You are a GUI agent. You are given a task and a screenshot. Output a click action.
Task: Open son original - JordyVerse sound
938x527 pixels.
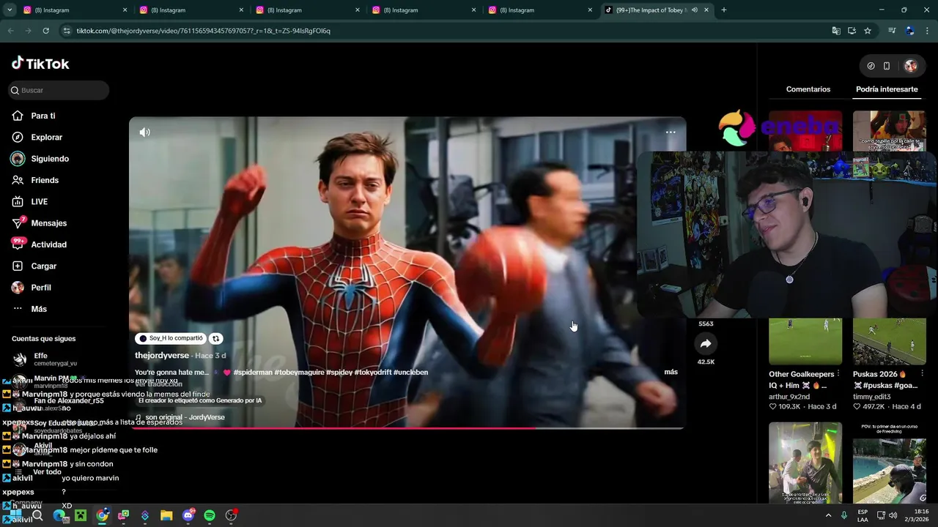coord(185,417)
